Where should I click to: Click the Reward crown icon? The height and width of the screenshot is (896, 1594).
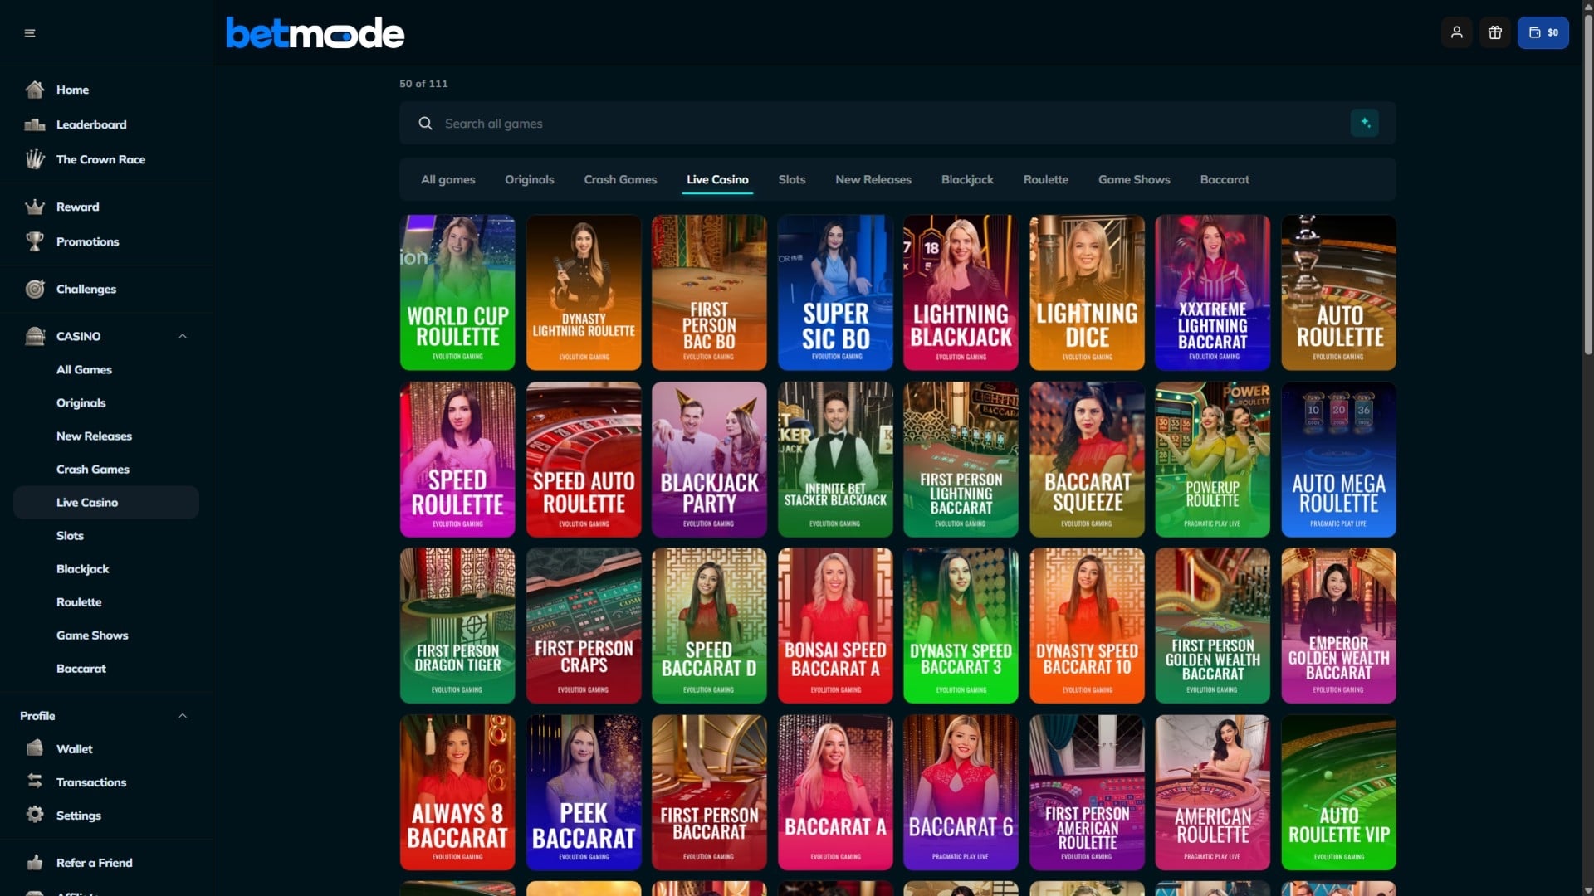pyautogui.click(x=35, y=207)
